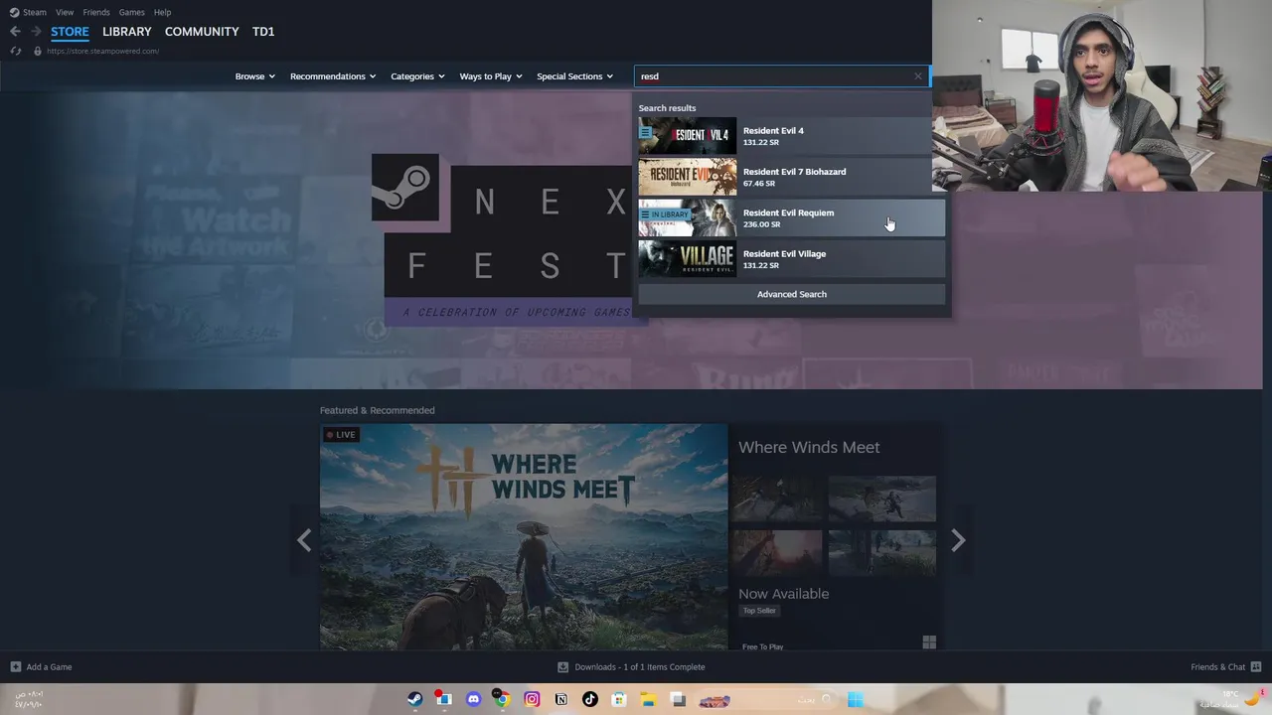Image resolution: width=1272 pixels, height=715 pixels.
Task: Open File Explorer from the taskbar
Action: [x=648, y=699]
